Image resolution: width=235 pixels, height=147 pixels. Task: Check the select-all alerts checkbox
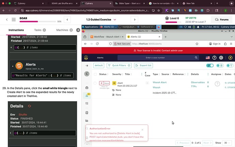pyautogui.click(x=95, y=74)
